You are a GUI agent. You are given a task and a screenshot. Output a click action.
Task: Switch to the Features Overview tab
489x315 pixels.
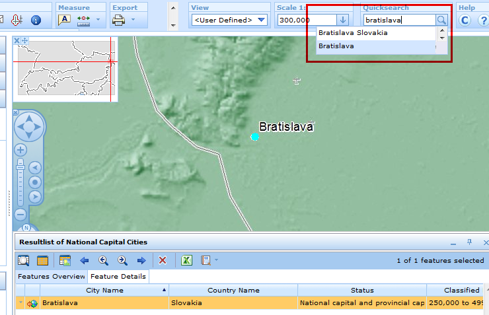tap(51, 276)
